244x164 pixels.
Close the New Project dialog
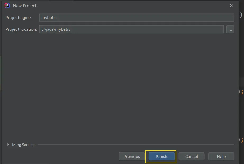(231, 6)
